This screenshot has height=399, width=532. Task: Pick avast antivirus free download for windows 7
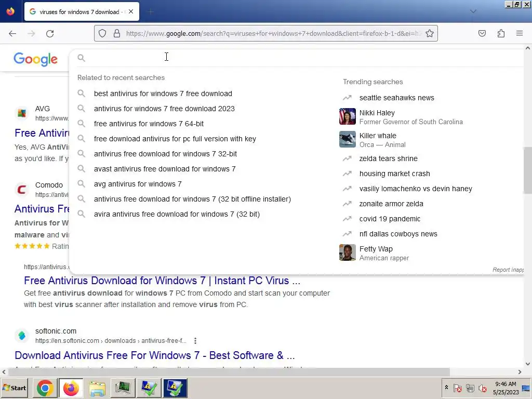165,169
